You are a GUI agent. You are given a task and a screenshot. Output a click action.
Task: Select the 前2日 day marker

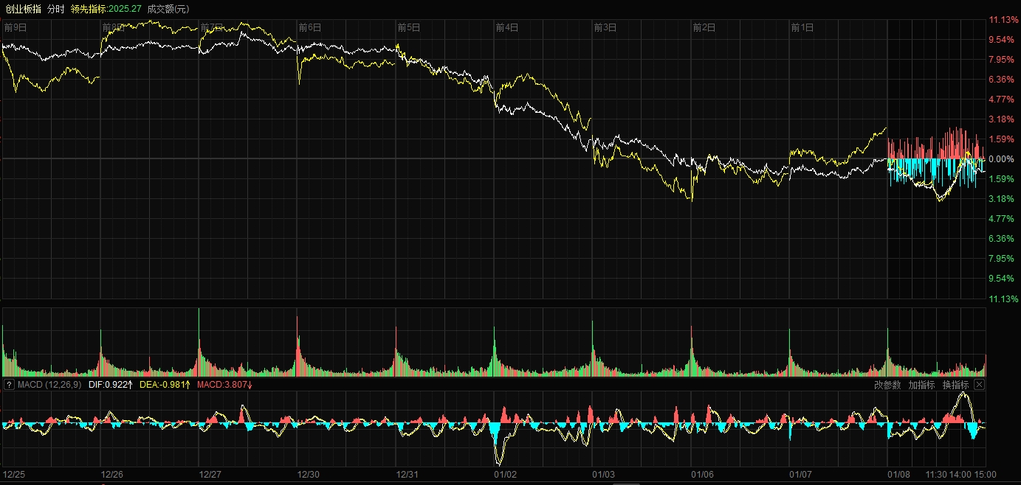(704, 27)
